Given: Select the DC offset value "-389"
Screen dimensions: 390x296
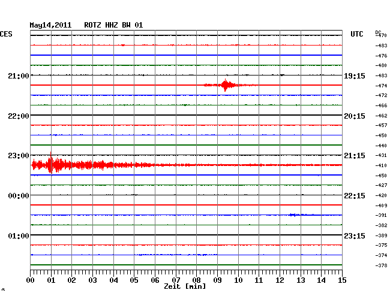Looking at the screenshot, I should (x=381, y=235).
